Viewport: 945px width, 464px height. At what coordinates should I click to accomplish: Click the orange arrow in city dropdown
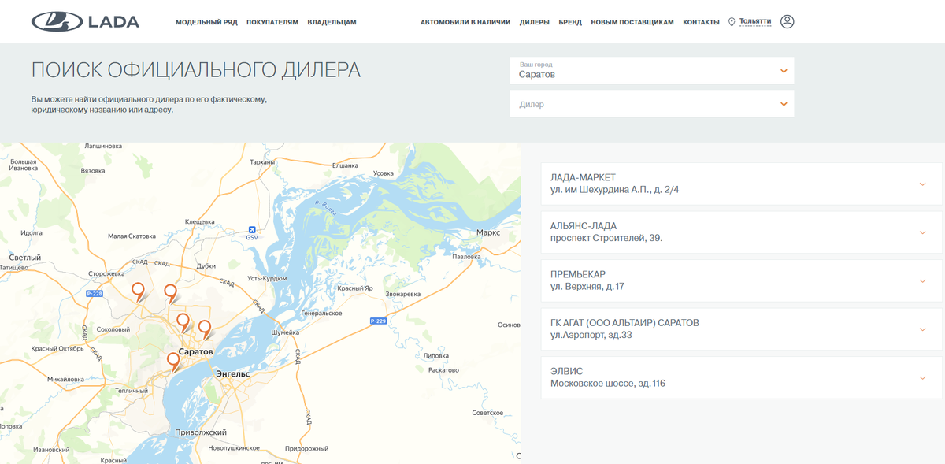click(784, 71)
